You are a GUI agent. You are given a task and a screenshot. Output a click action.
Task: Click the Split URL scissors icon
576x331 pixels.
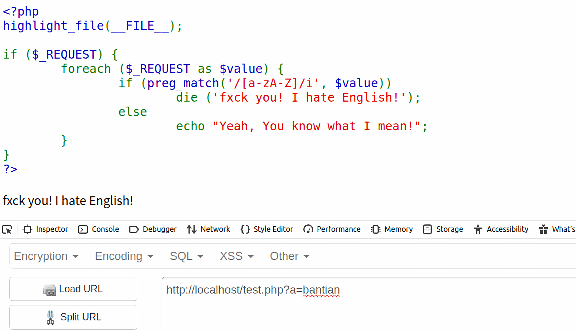pos(50,318)
